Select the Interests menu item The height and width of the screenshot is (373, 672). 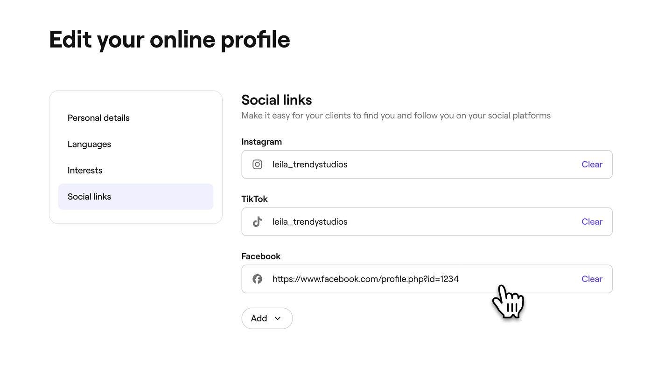85,171
